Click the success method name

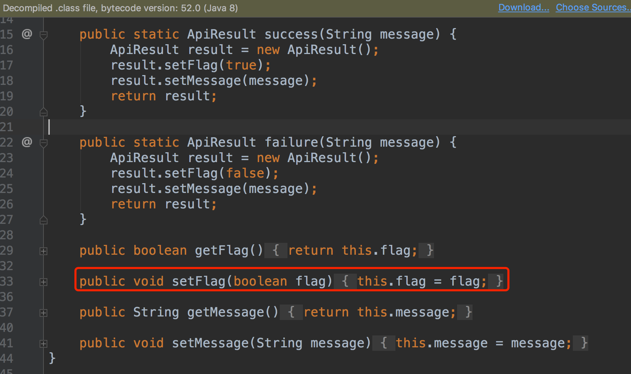click(x=291, y=34)
